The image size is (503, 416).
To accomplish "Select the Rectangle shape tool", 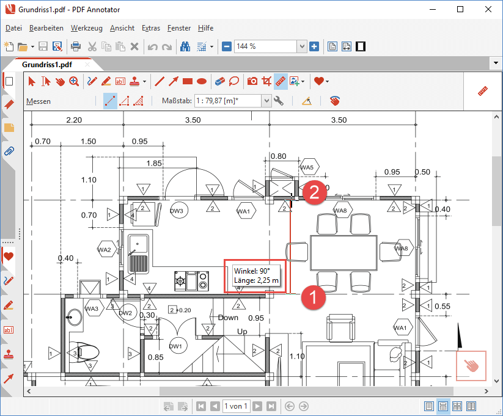I will pos(188,81).
